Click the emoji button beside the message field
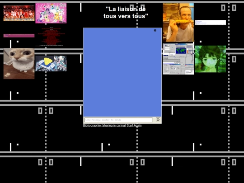244x183 pixels. (x=158, y=120)
